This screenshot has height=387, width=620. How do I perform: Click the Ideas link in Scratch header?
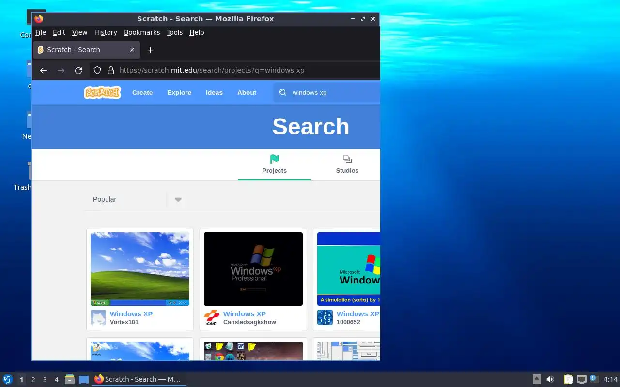point(214,92)
